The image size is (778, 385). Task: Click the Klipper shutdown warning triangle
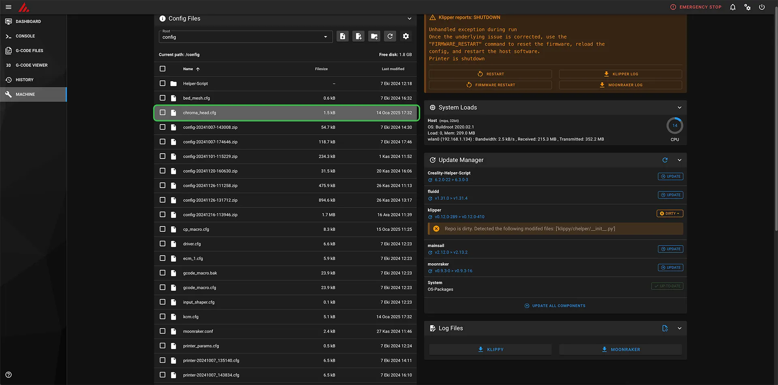pyautogui.click(x=432, y=17)
